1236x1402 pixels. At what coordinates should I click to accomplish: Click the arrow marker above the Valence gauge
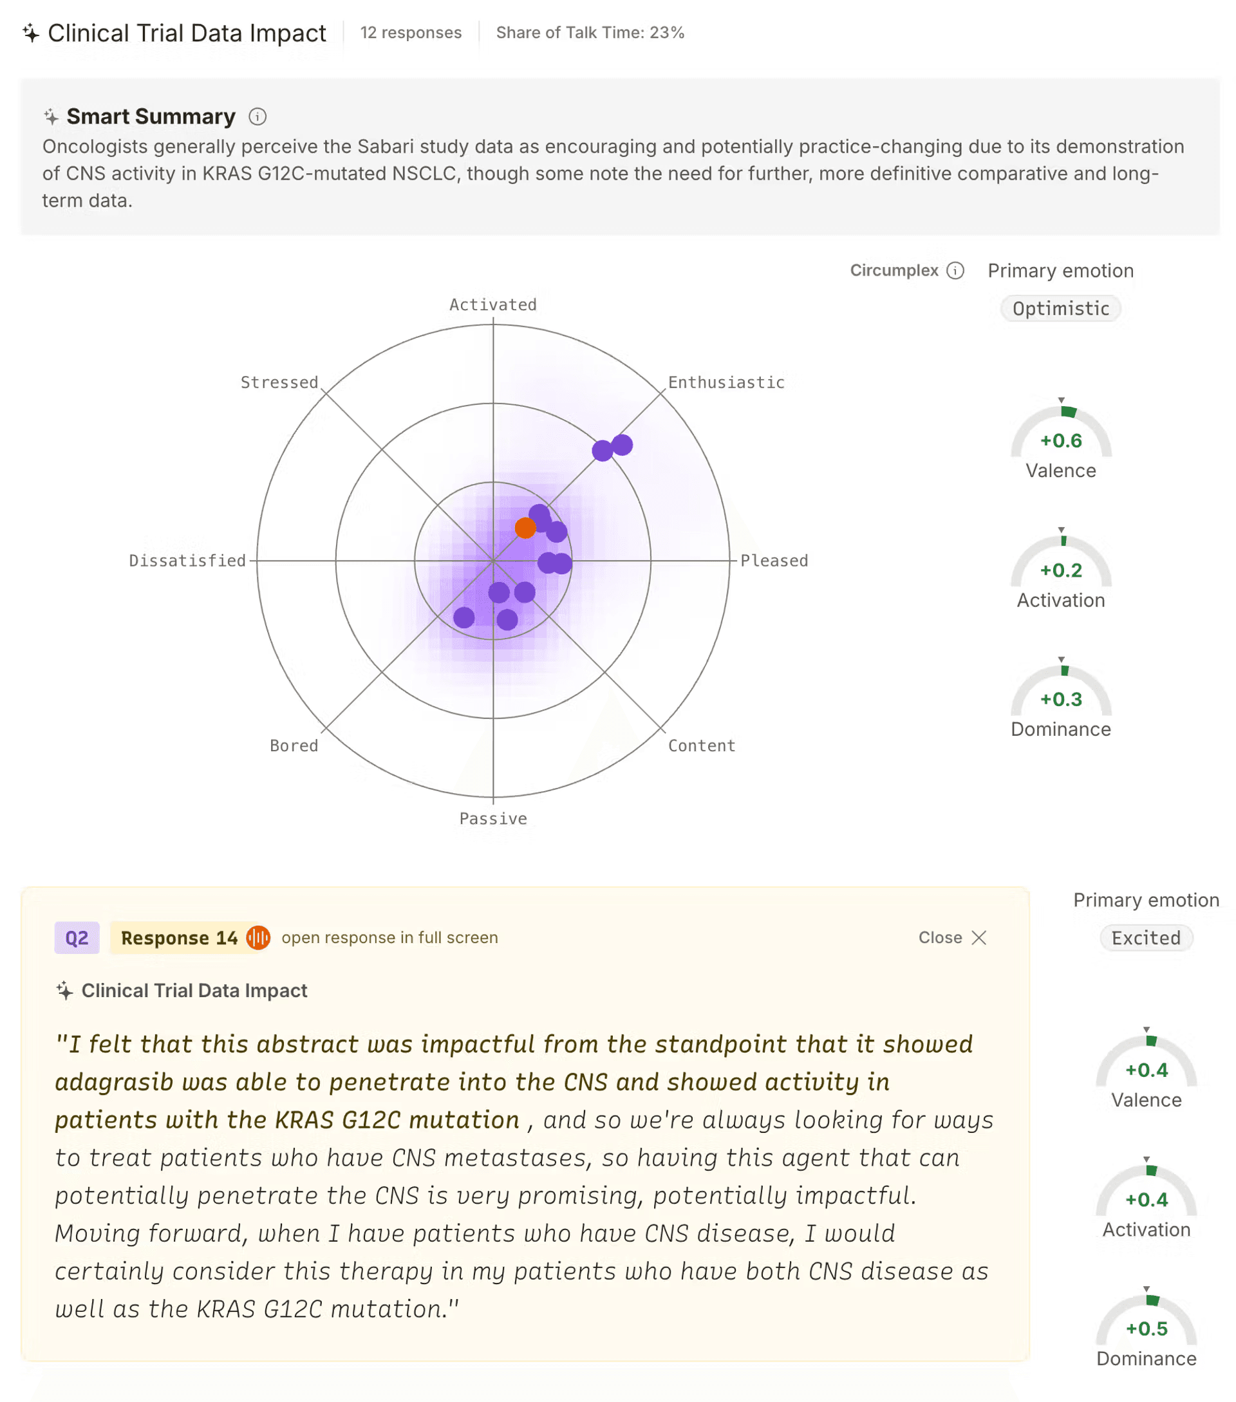[1062, 401]
